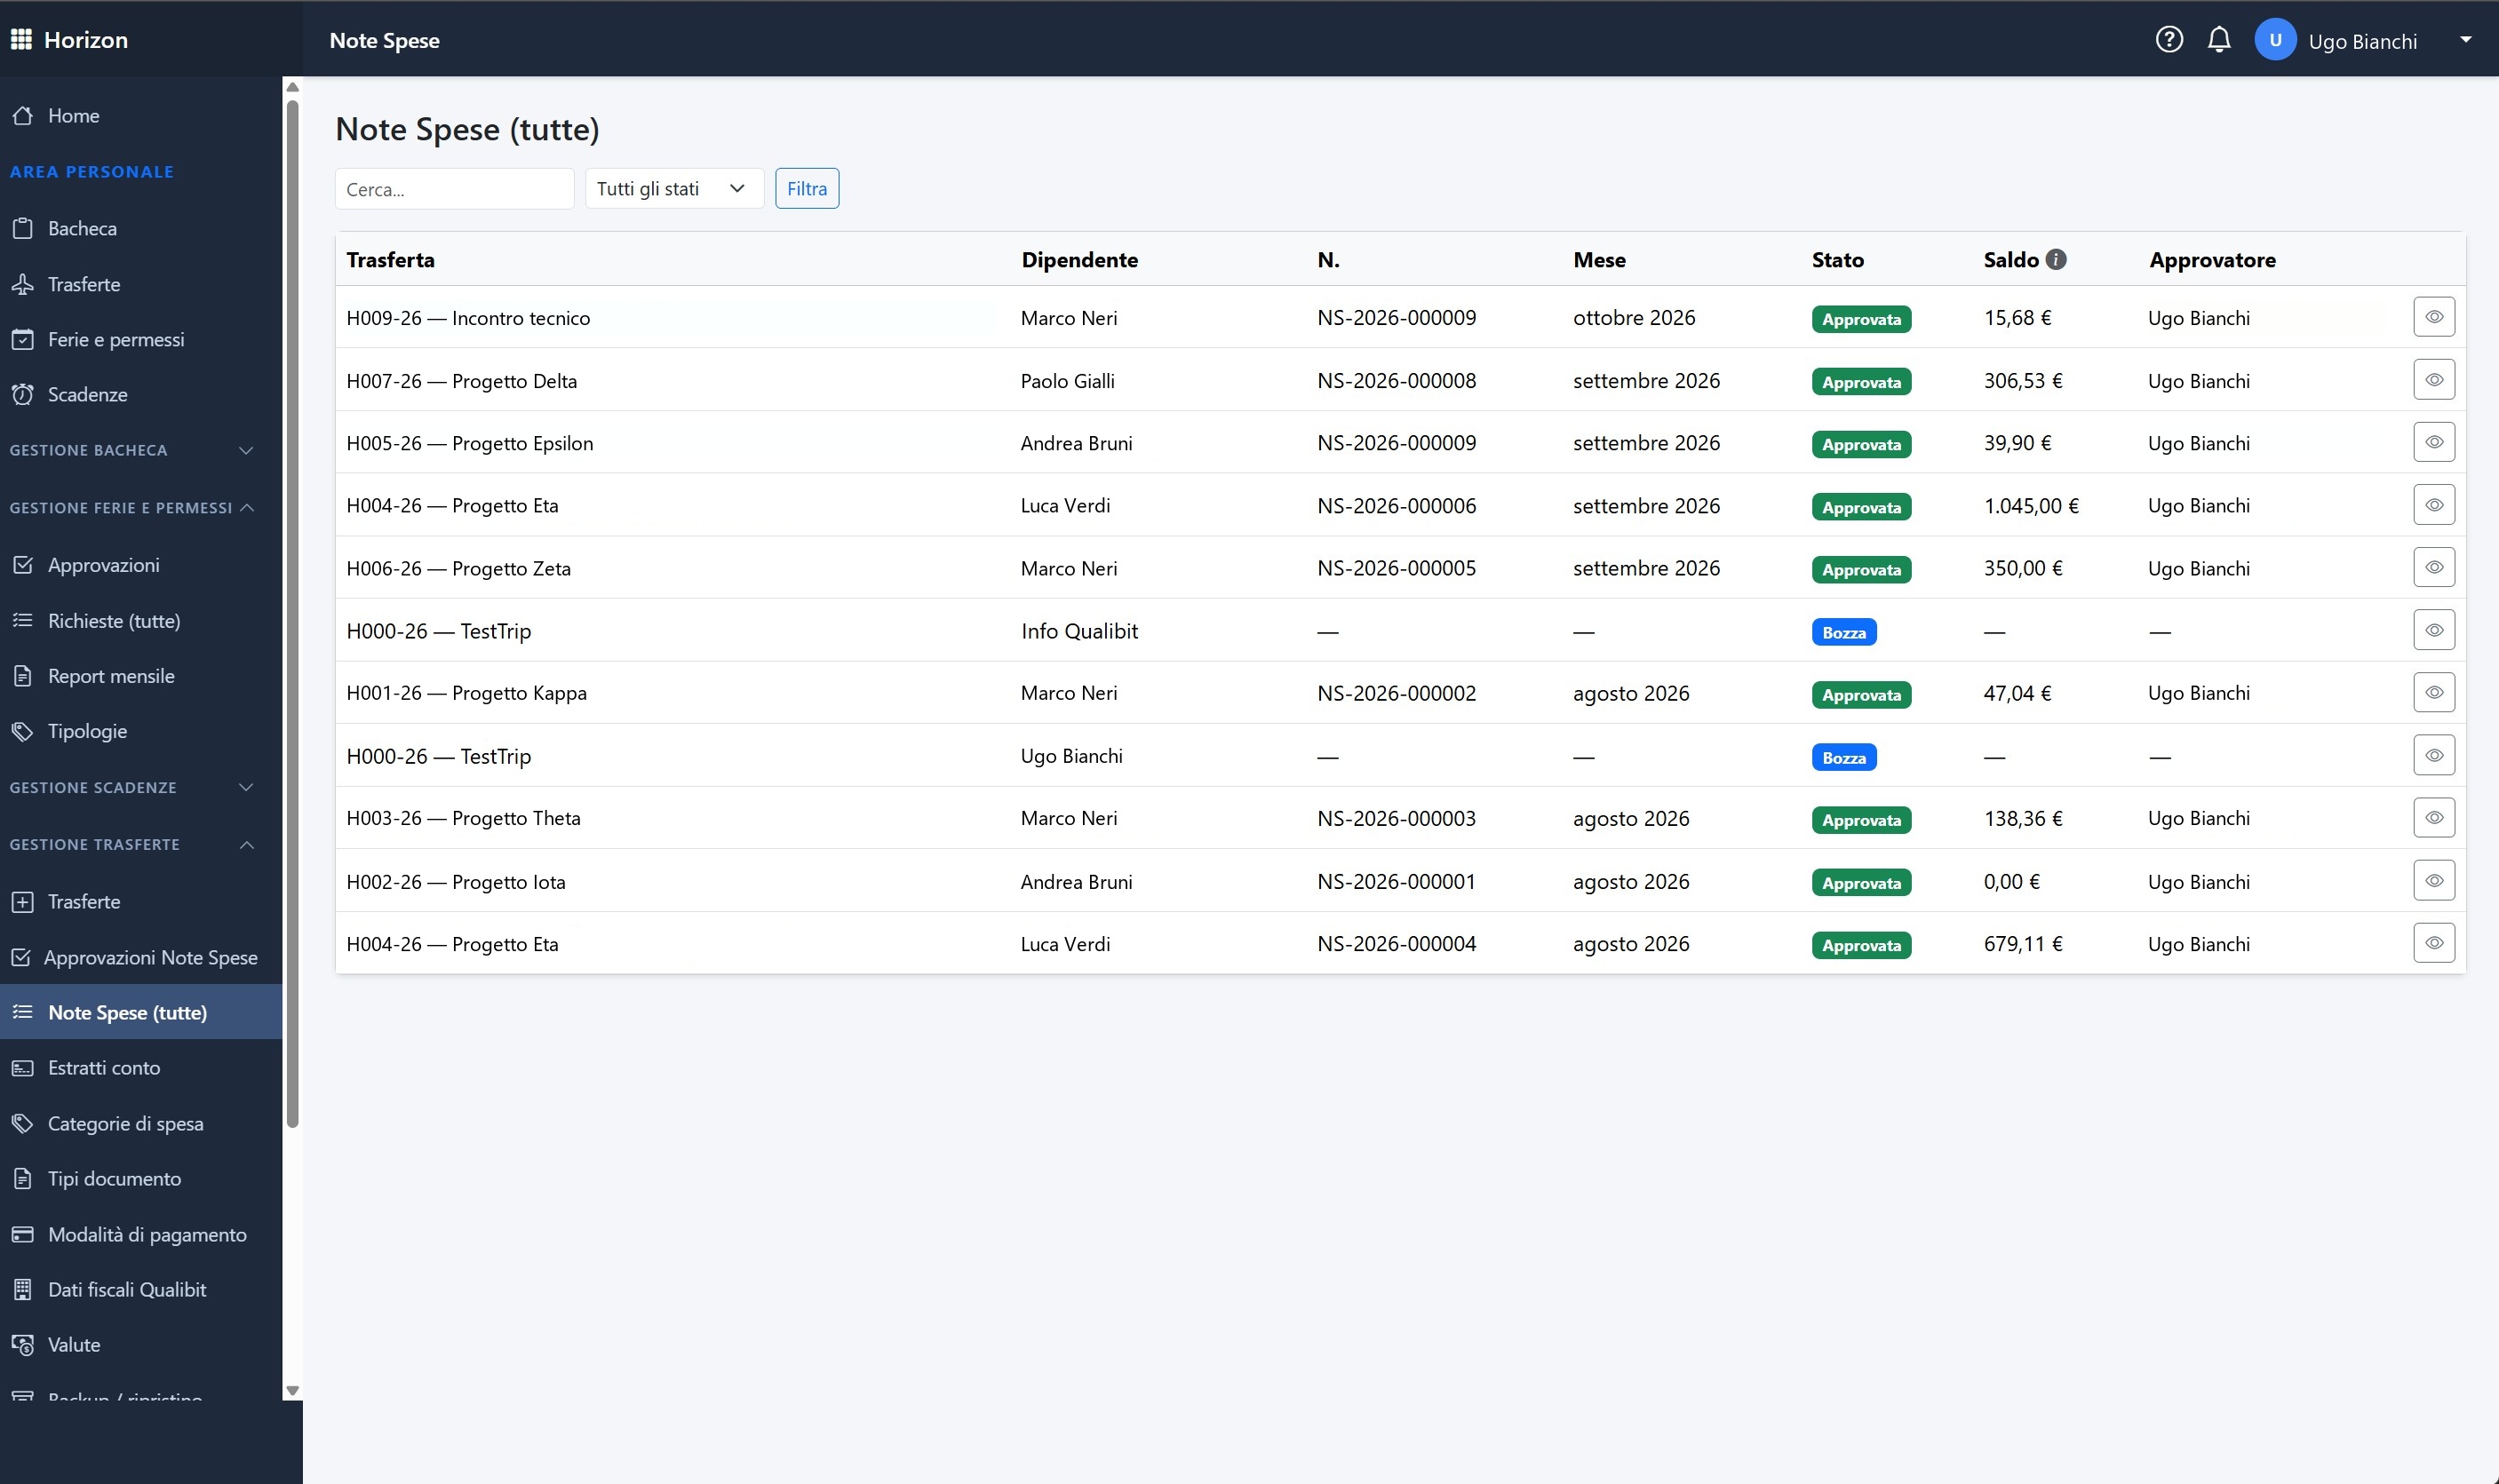View the H007-26 Progetto Delta note via eye icon

coord(2434,380)
